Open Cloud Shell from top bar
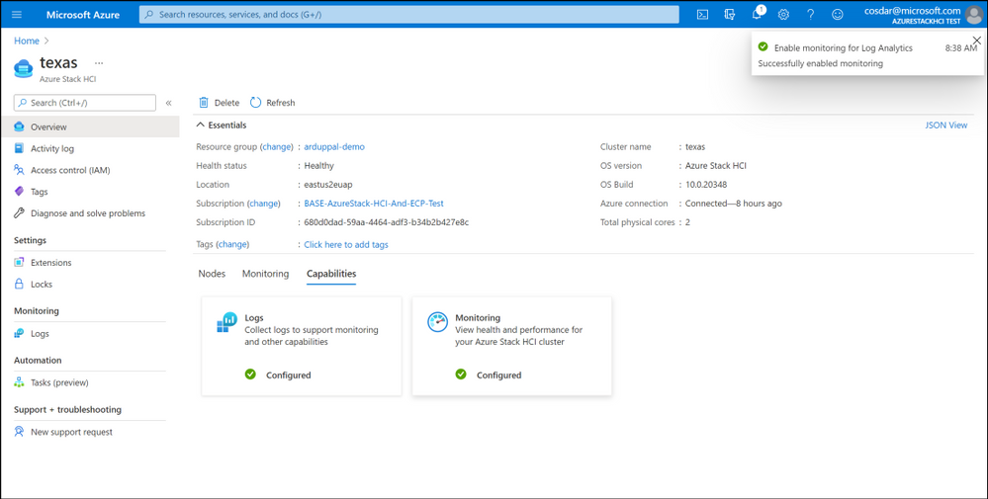This screenshot has height=499, width=988. pyautogui.click(x=702, y=15)
